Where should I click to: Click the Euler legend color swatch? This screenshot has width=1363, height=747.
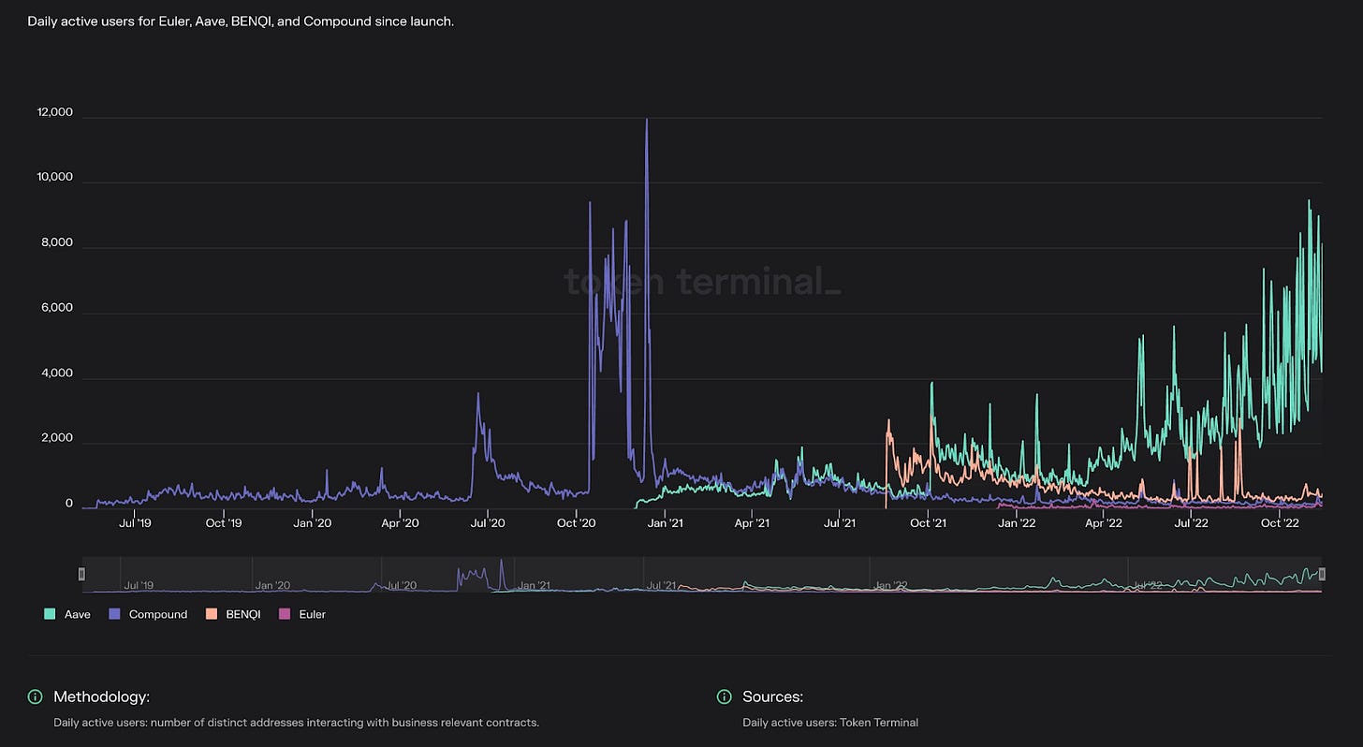tap(286, 614)
